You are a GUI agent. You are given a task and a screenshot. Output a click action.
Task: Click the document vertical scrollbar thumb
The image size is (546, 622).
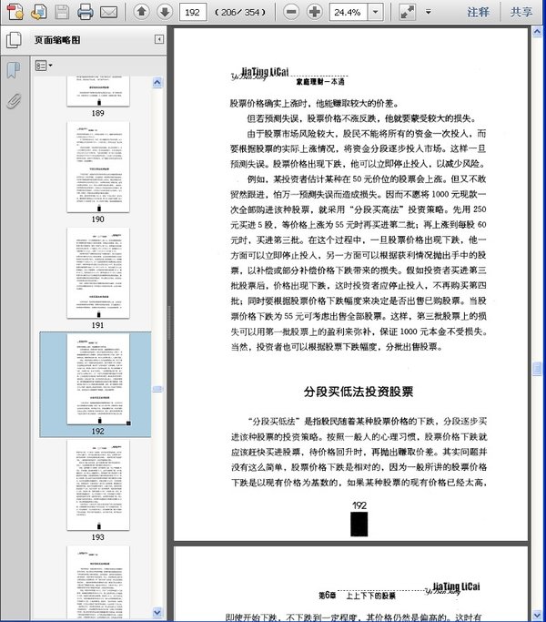pos(537,369)
